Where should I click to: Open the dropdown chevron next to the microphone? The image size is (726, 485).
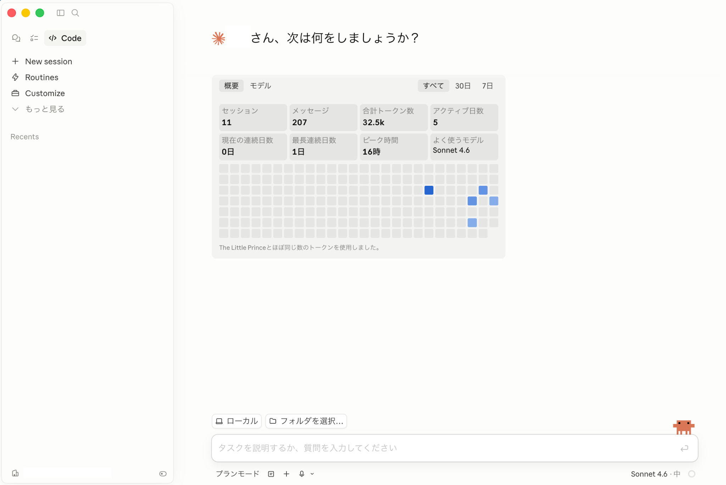[312, 474]
